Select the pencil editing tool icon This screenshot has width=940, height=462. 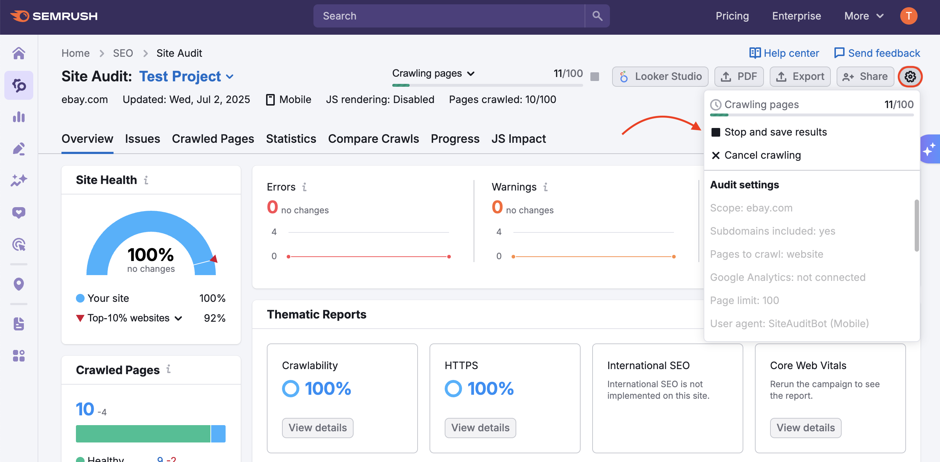click(x=18, y=149)
